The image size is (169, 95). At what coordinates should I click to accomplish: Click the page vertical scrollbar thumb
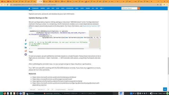(x=168, y=66)
